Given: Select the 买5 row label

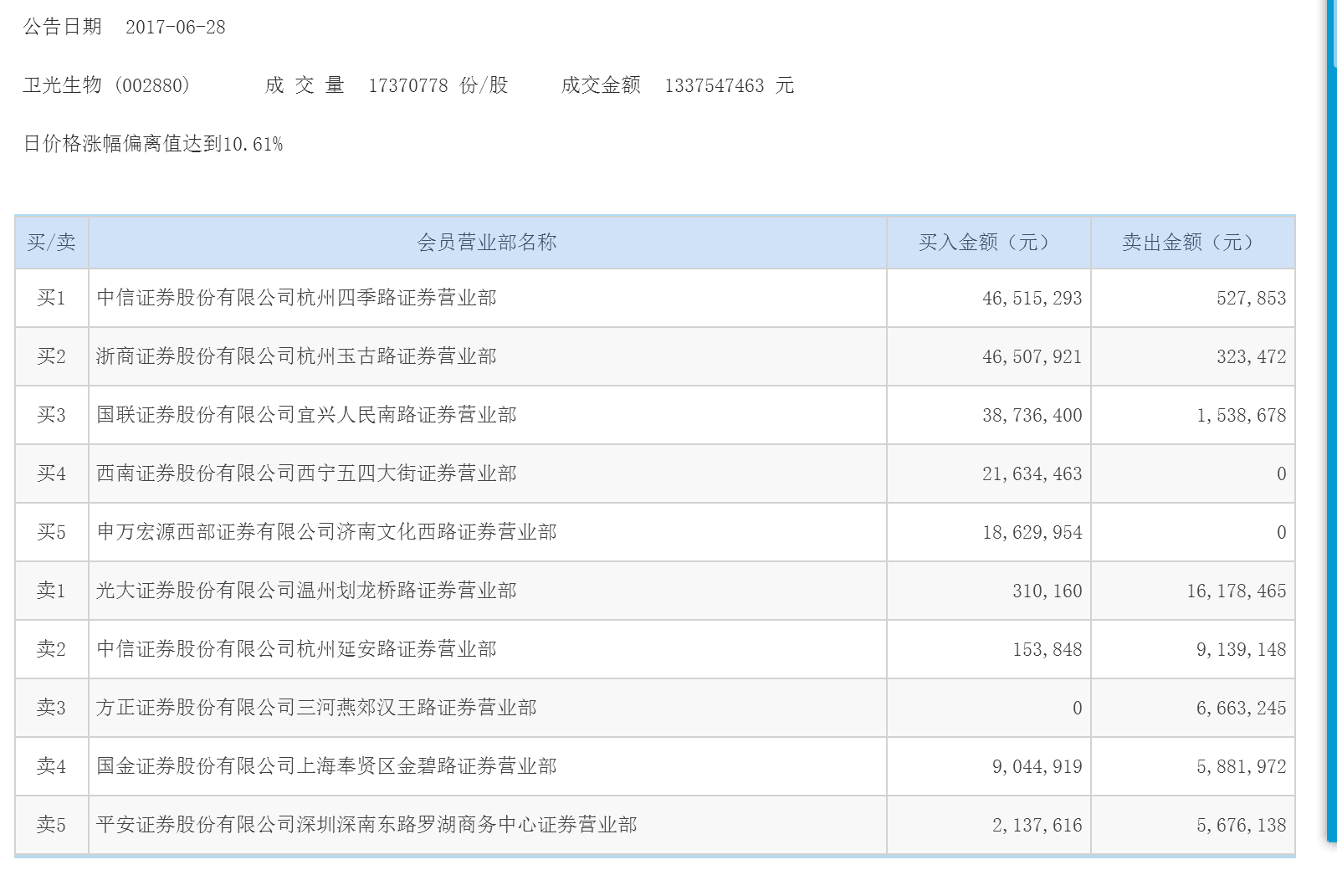Looking at the screenshot, I should (52, 532).
